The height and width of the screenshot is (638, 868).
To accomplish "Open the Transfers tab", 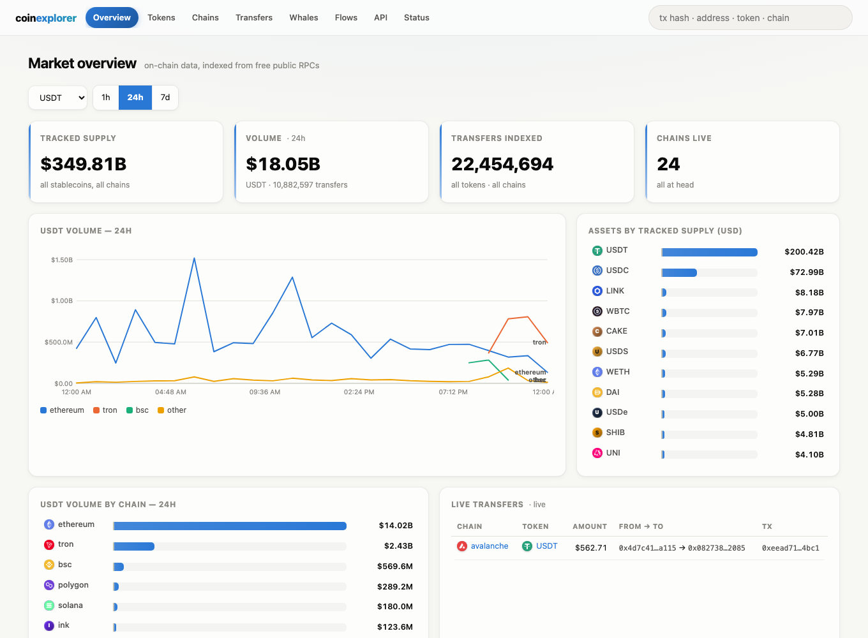I will pyautogui.click(x=254, y=18).
